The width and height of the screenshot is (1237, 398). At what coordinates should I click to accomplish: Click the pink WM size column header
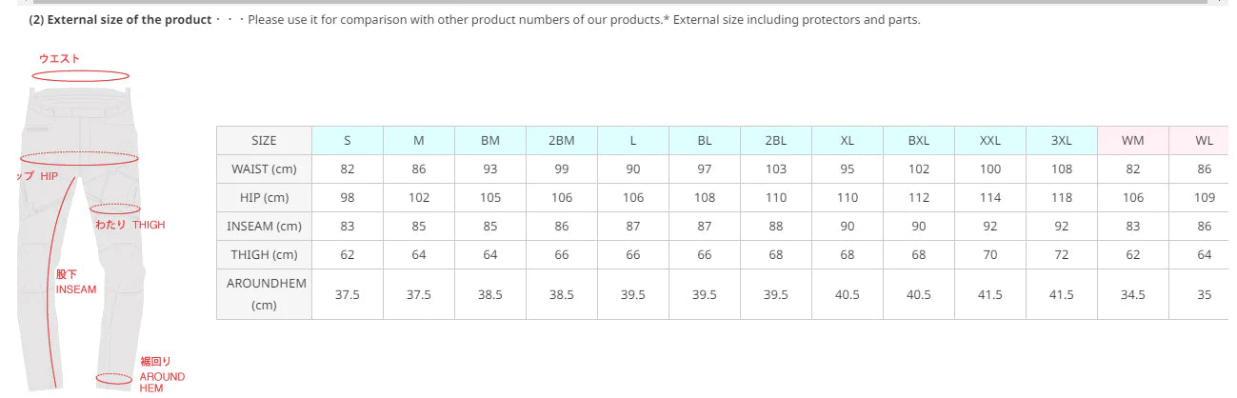click(1132, 140)
